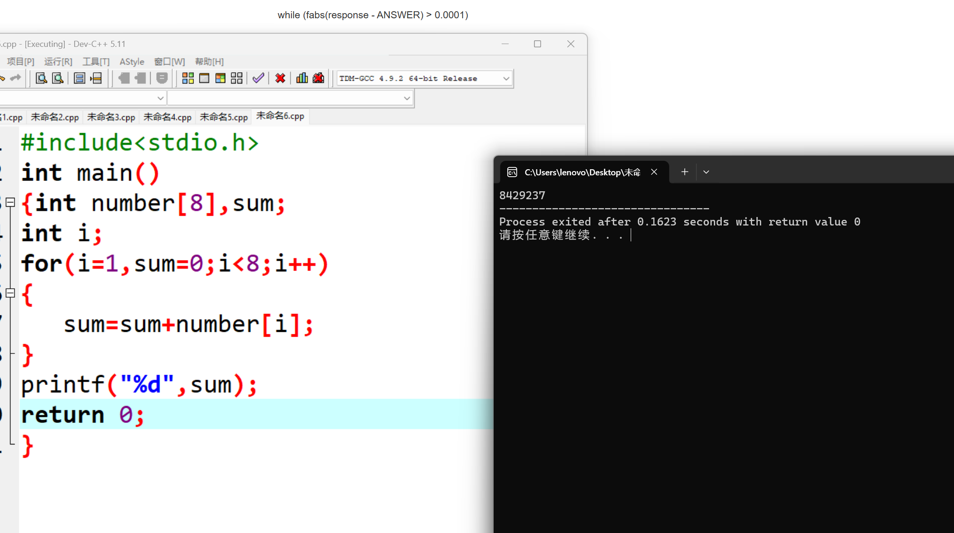Screen dimensions: 954x533
Task: Open the 工具[T] menu
Action: coord(96,61)
